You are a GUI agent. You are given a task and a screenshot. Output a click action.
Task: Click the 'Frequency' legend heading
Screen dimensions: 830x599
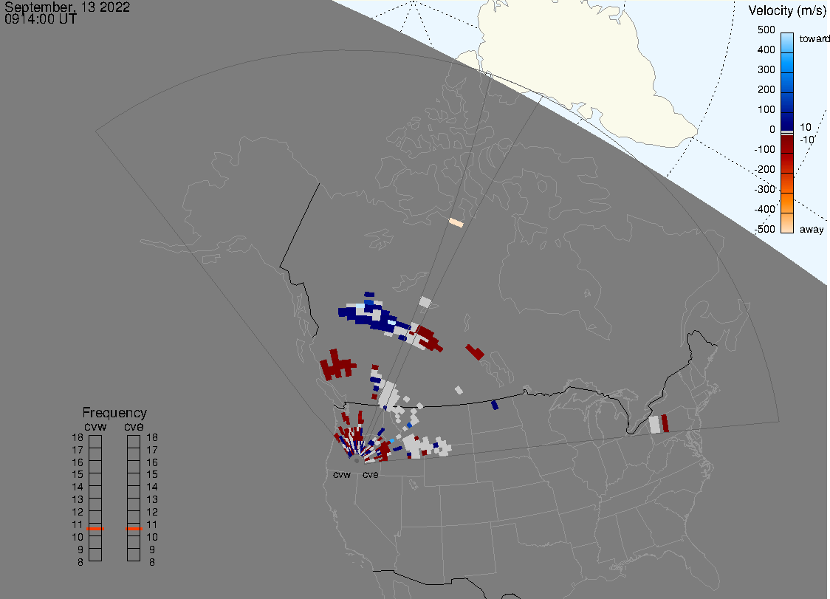click(x=114, y=413)
